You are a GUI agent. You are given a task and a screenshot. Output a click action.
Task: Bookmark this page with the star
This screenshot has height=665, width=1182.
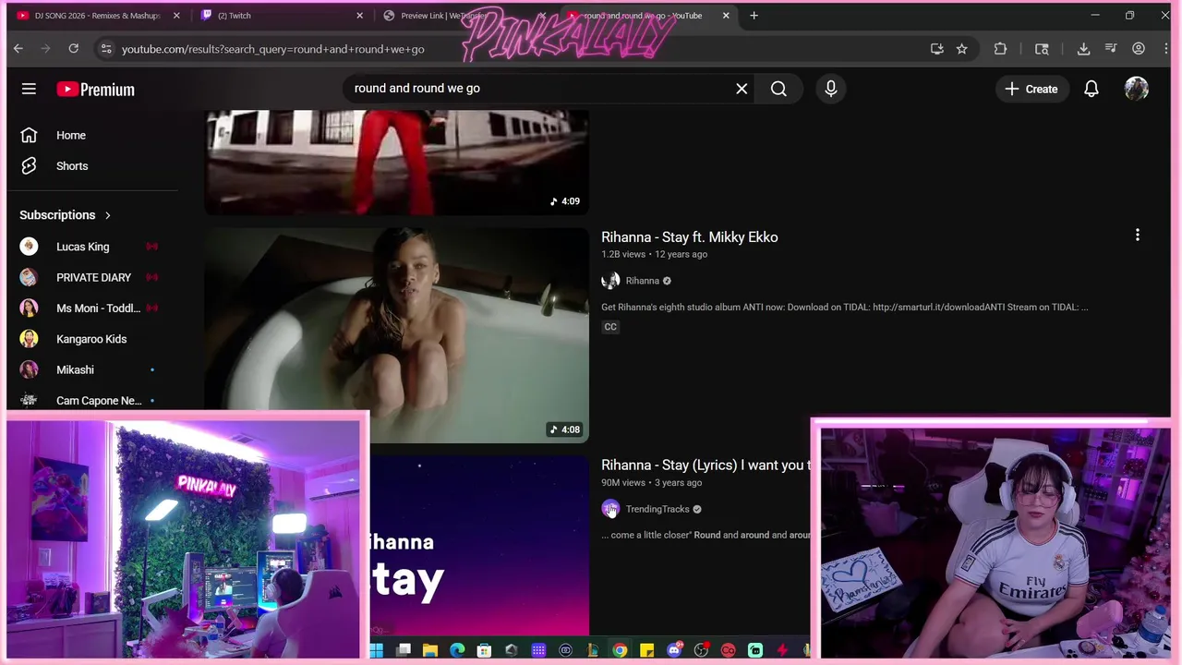point(961,49)
